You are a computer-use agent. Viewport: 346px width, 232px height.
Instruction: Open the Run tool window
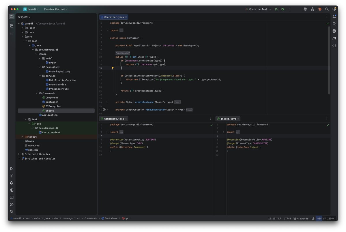click(12, 169)
